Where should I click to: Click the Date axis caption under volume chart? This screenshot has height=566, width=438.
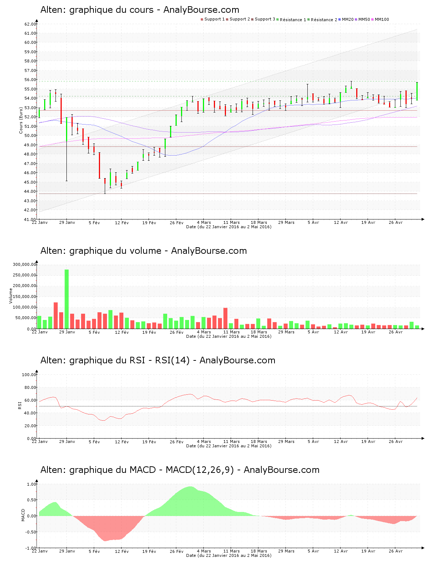click(229, 336)
